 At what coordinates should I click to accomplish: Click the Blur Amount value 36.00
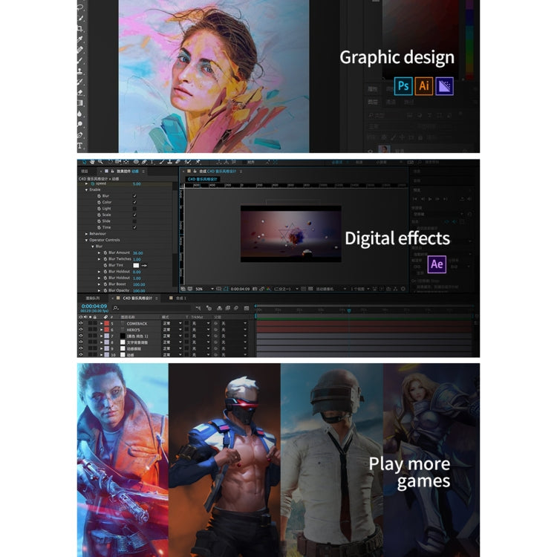pos(137,253)
